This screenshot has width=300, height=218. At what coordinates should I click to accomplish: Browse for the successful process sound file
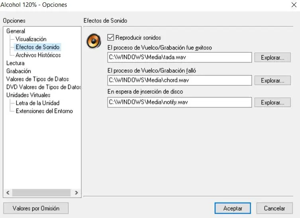coord(273,57)
